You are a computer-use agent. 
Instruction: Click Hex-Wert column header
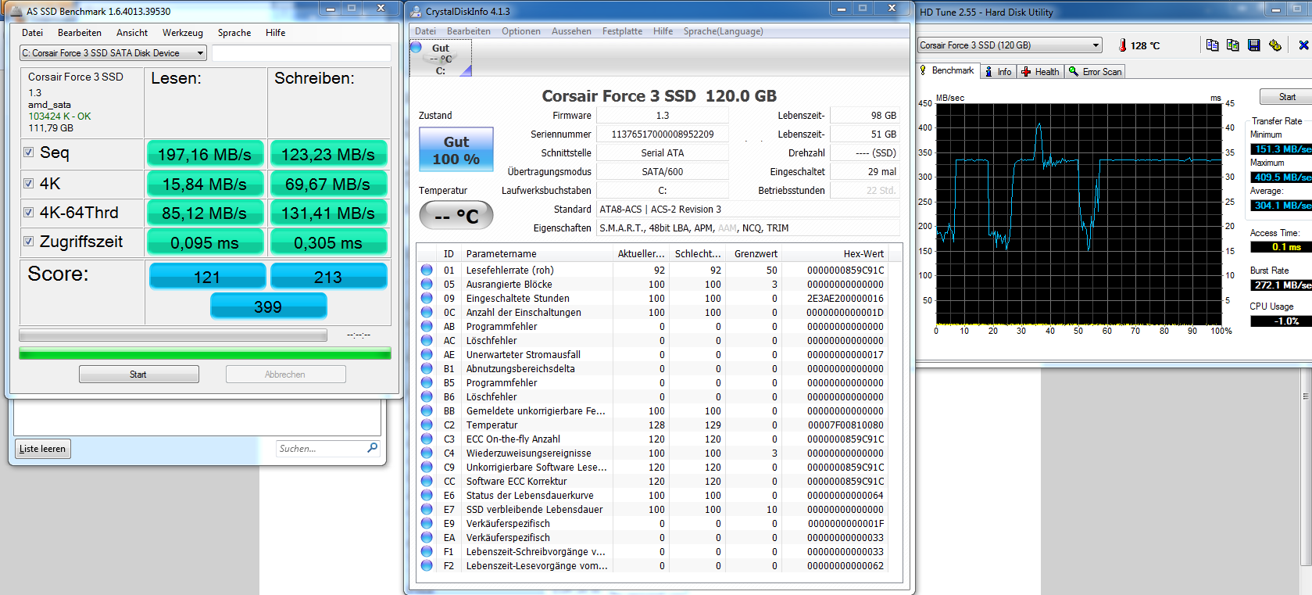pyautogui.click(x=835, y=254)
